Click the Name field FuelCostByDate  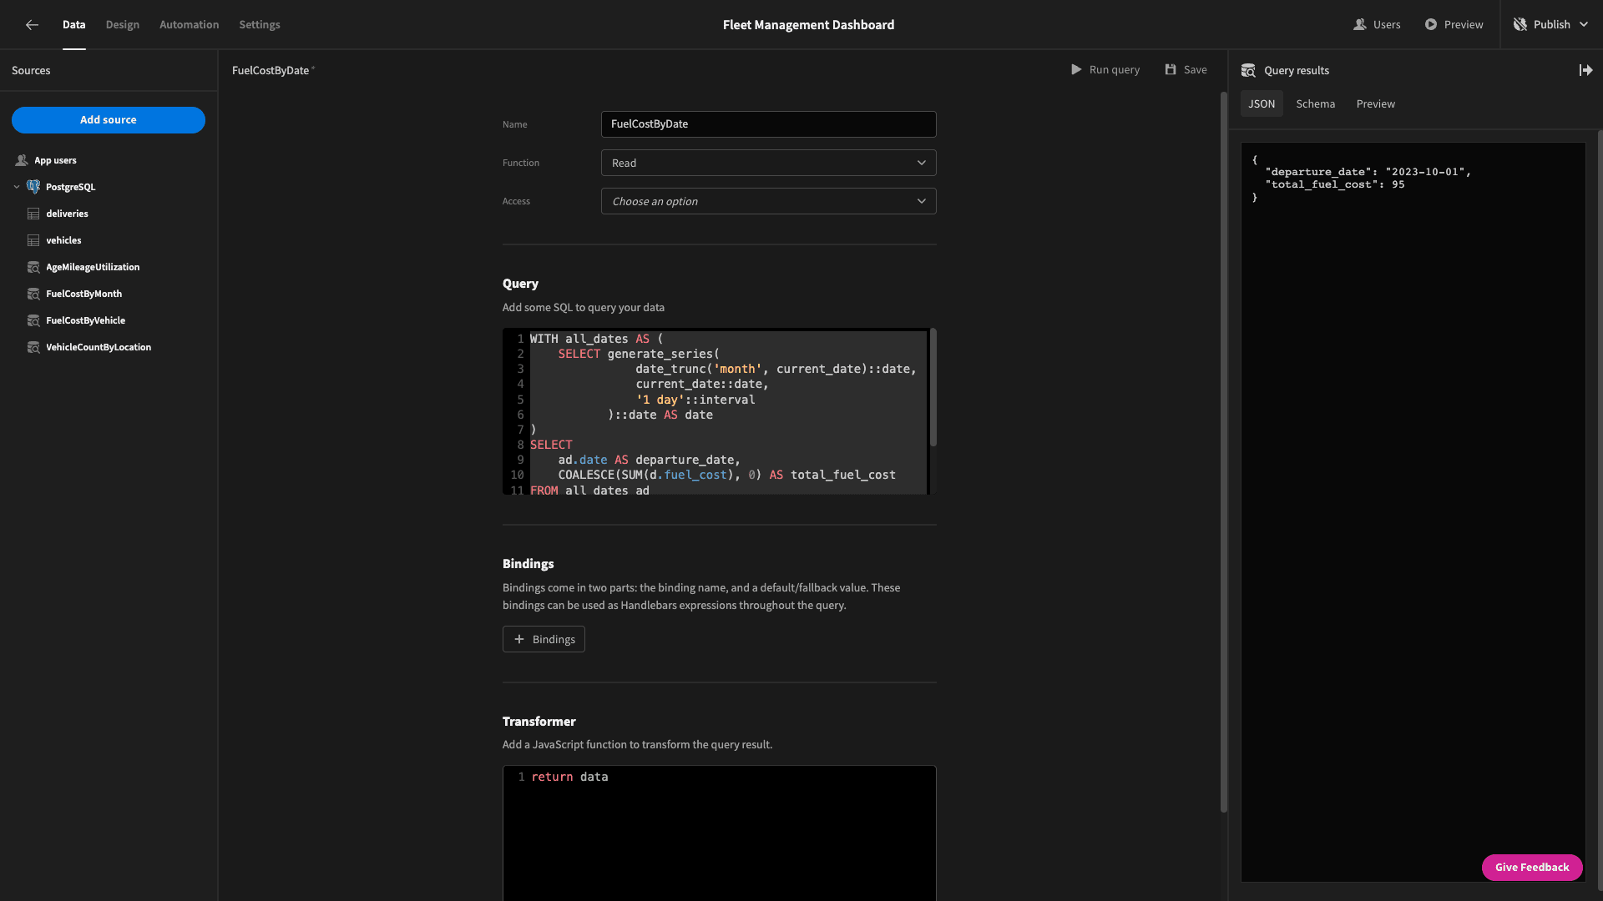pyautogui.click(x=768, y=124)
